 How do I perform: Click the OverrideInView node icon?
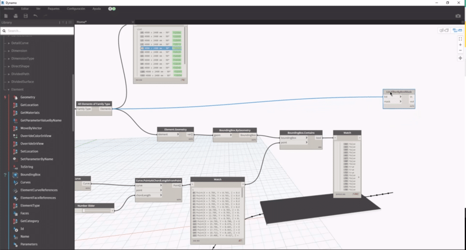click(x=15, y=143)
